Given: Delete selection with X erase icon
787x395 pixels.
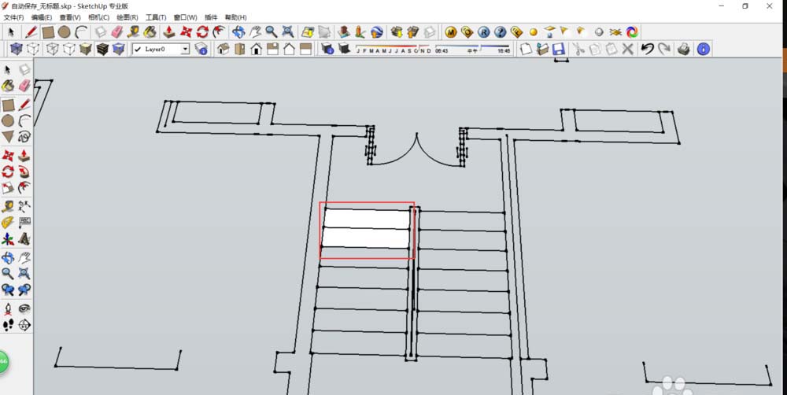Looking at the screenshot, I should point(627,49).
